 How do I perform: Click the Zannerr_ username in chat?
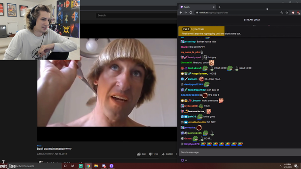point(193,79)
